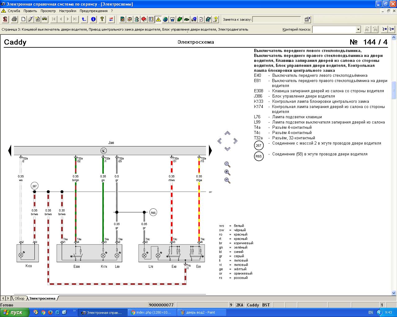Screen dimensions: 397x317
Task: Click the globe icon in the toolbar
Action: pos(165,19)
